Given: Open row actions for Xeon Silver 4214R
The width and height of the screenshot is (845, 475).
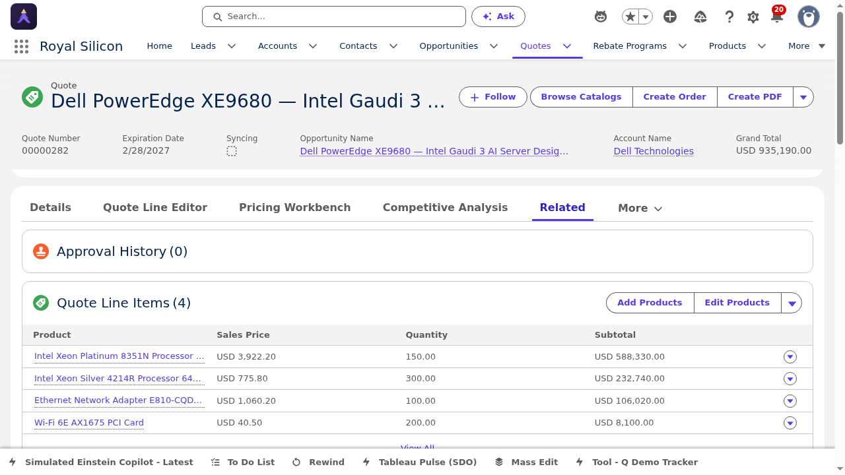Looking at the screenshot, I should pyautogui.click(x=790, y=379).
